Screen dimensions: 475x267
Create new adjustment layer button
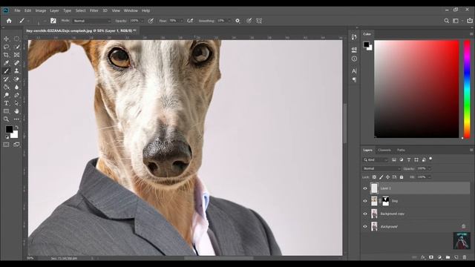tap(439, 257)
